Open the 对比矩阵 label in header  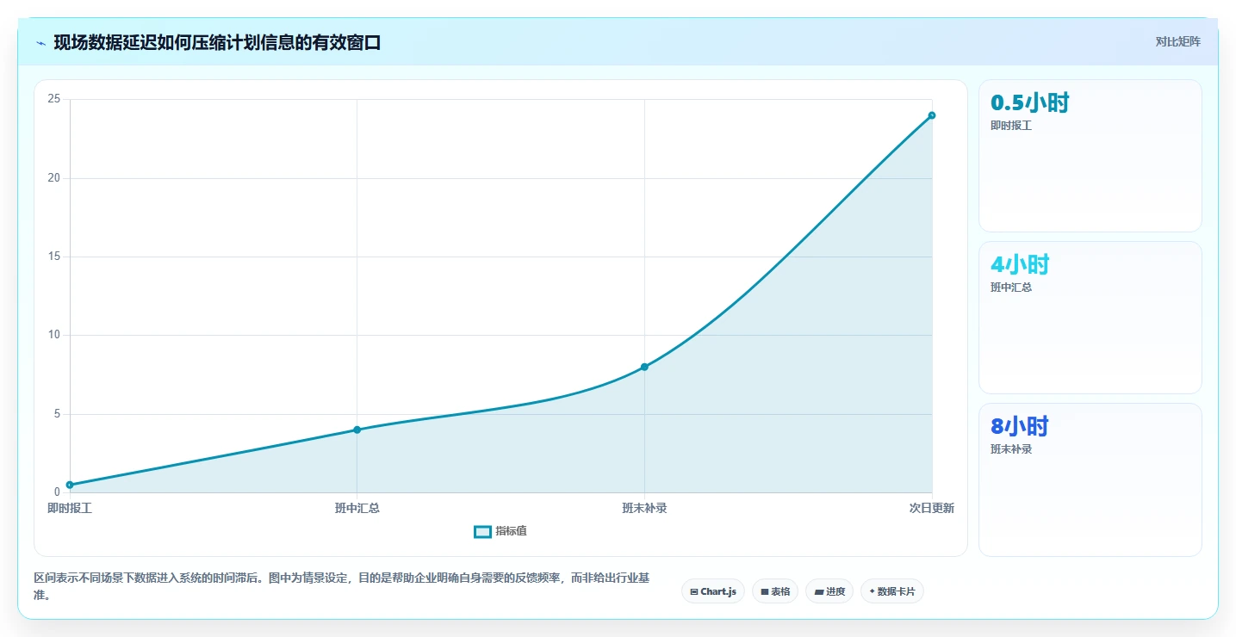[x=1177, y=41]
